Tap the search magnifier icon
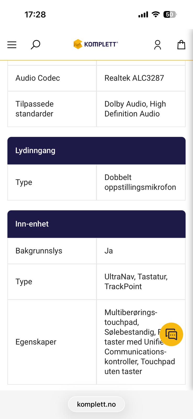This screenshot has height=419, width=193. [x=35, y=45]
